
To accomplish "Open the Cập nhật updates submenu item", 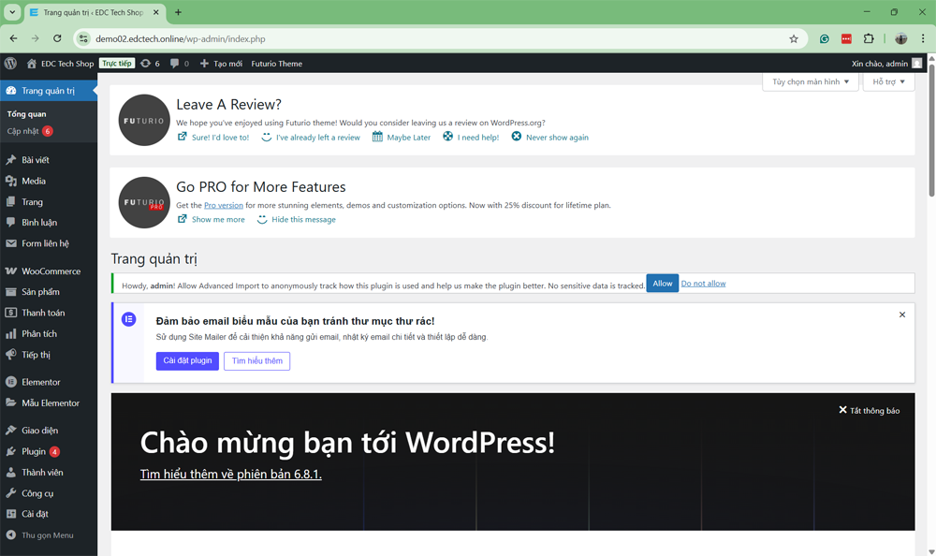I will coord(30,131).
